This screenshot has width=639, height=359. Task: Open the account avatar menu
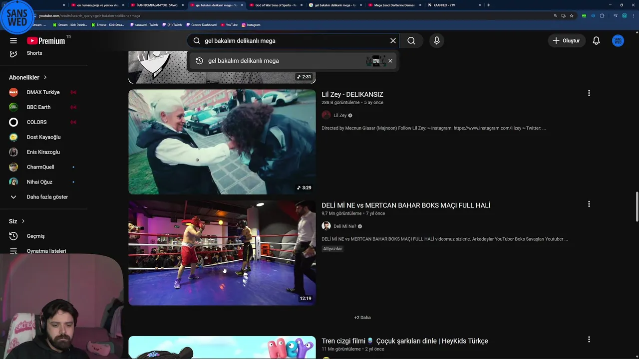click(x=618, y=41)
